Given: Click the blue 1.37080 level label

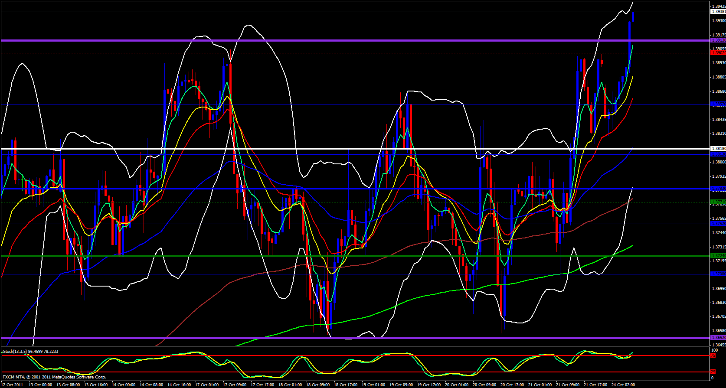Looking at the screenshot, I should click(x=718, y=274).
